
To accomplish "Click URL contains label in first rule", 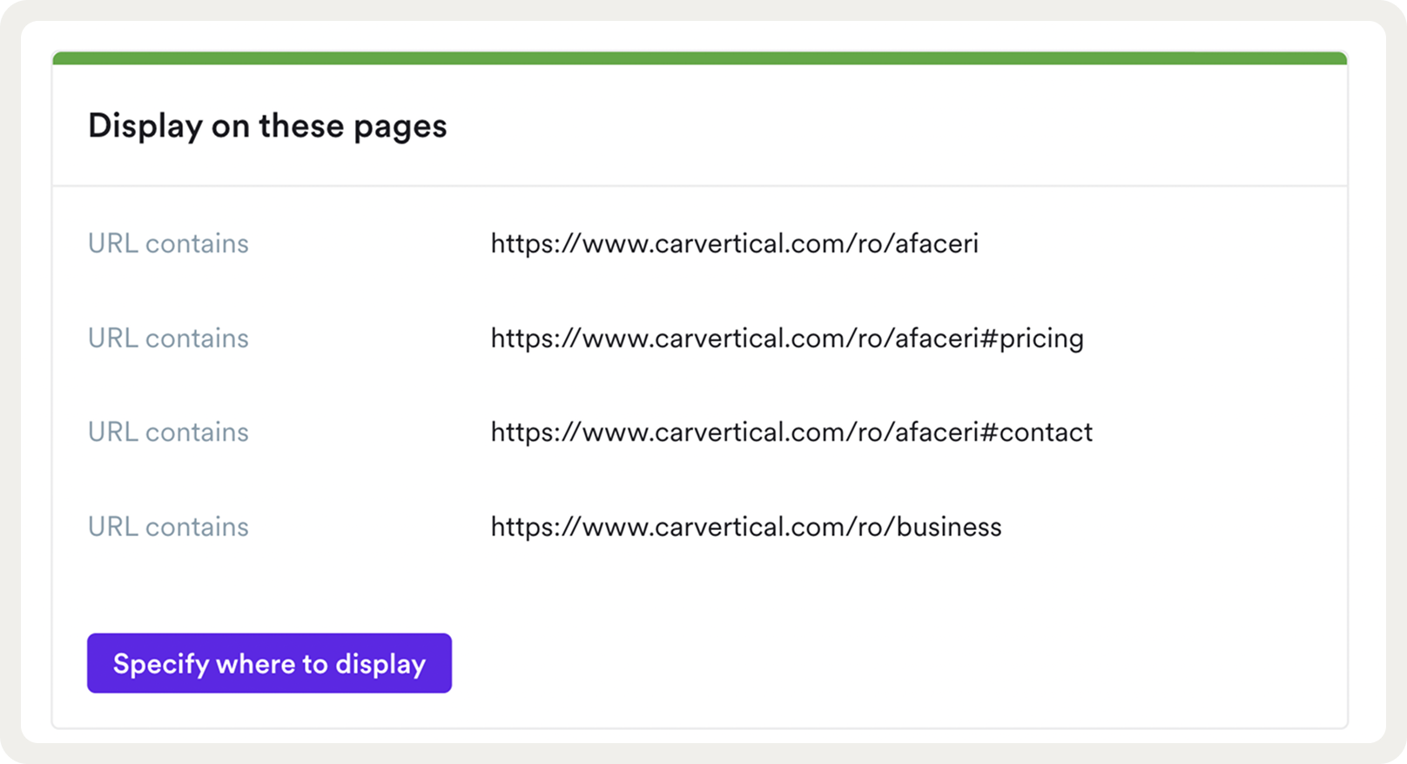I will 168,244.
